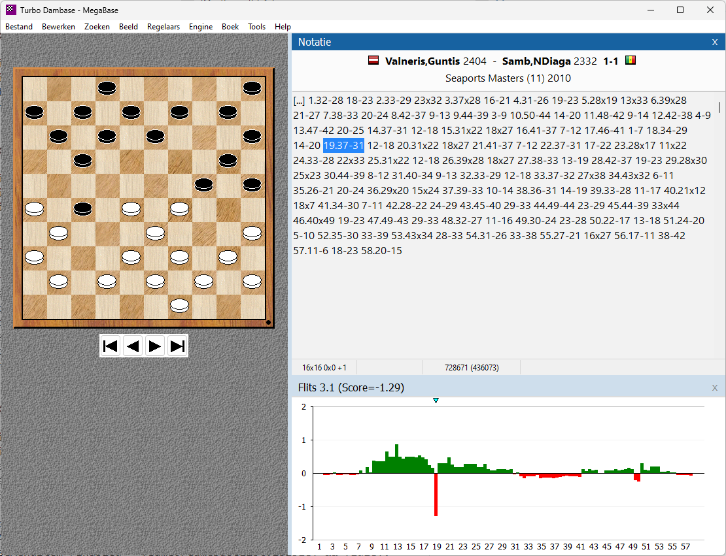Open the Boek menu
Image resolution: width=726 pixels, height=556 pixels.
pyautogui.click(x=230, y=27)
